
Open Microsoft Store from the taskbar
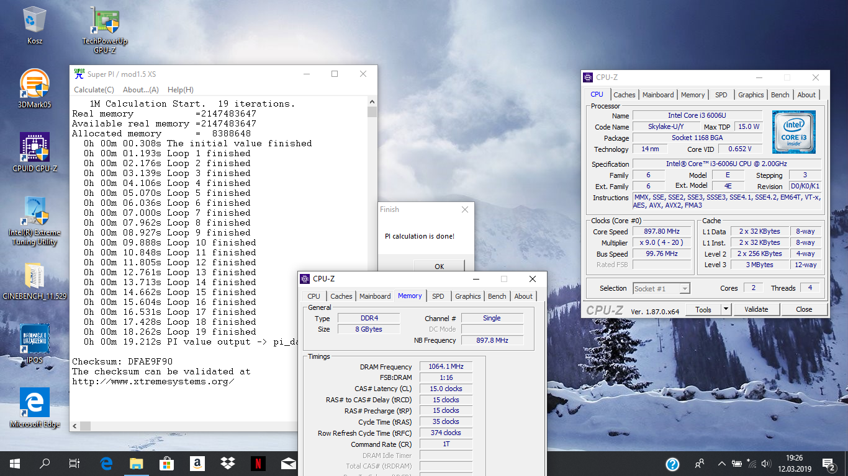166,463
